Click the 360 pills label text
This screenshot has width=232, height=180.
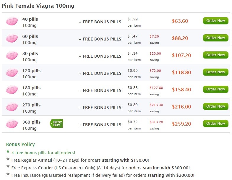(x=31, y=122)
